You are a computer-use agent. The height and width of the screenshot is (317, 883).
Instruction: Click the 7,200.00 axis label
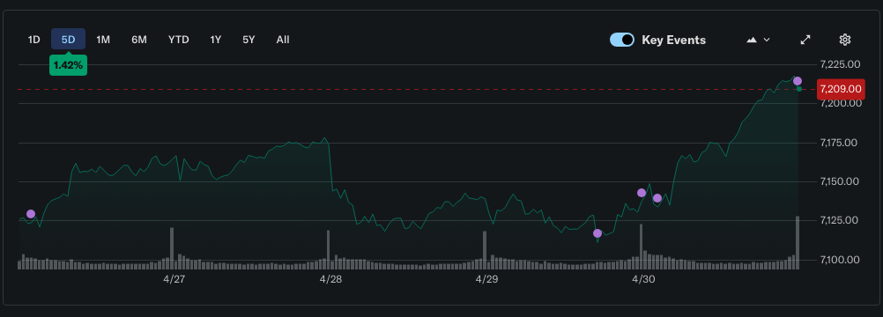(x=840, y=103)
